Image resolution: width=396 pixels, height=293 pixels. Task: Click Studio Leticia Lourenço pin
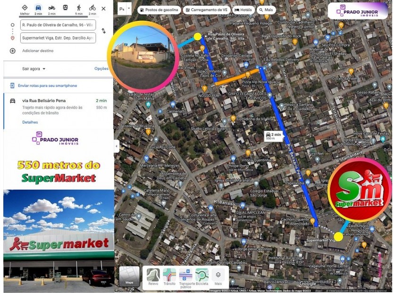(224, 122)
